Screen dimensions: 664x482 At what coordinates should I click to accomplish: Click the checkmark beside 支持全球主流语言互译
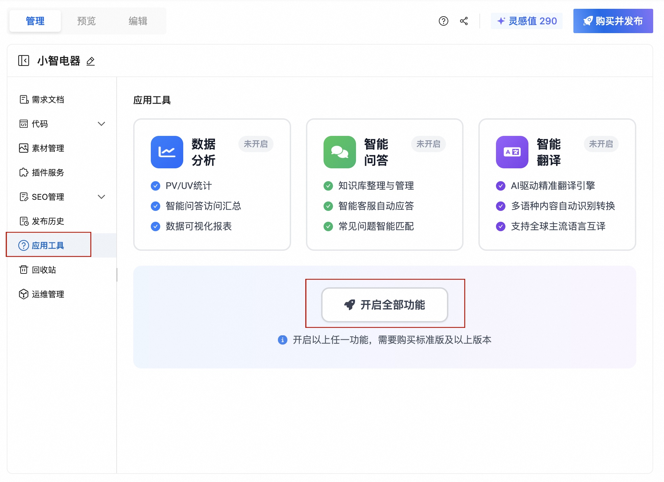[x=501, y=226]
